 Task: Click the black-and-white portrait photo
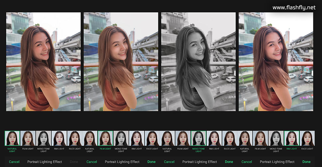coord(198,62)
